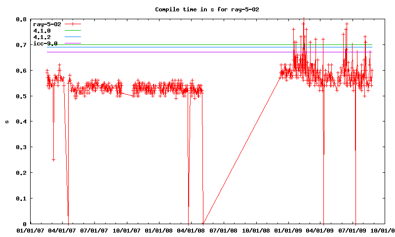The height and width of the screenshot is (237, 395).
Task: Select the ray-5-02 legend label
Action: [46, 24]
